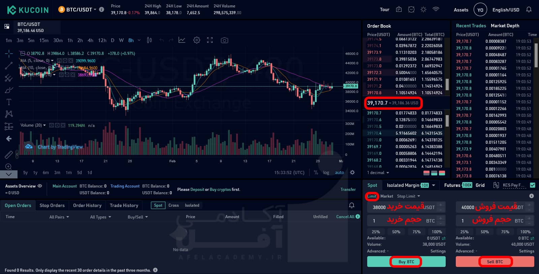The height and width of the screenshot is (274, 539).
Task: Switch to the Trade History tab
Action: tap(124, 205)
